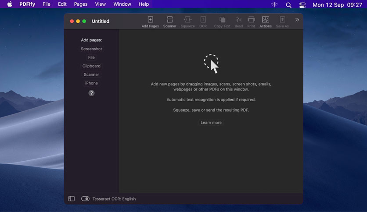Open the View menu
Image resolution: width=367 pixels, height=212 pixels.
click(x=100, y=4)
